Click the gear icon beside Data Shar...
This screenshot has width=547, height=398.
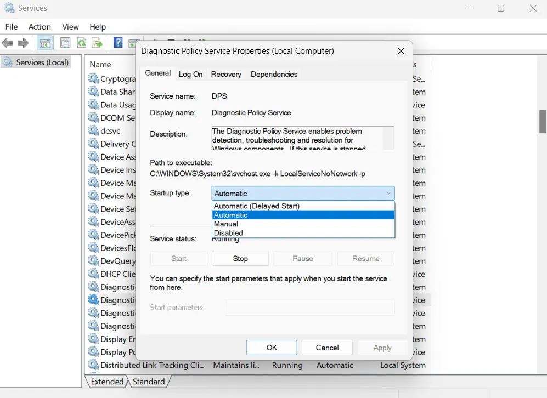pos(93,92)
